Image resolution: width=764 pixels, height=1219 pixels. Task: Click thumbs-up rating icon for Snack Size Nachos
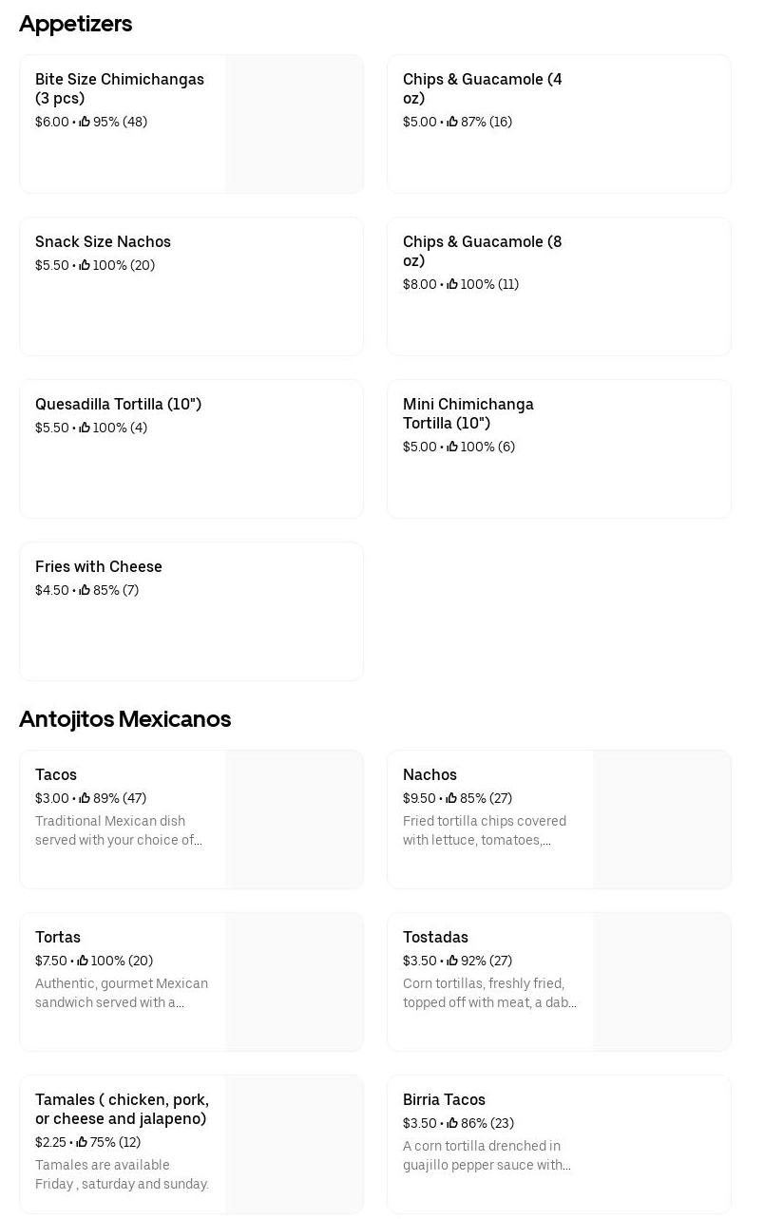coord(85,265)
